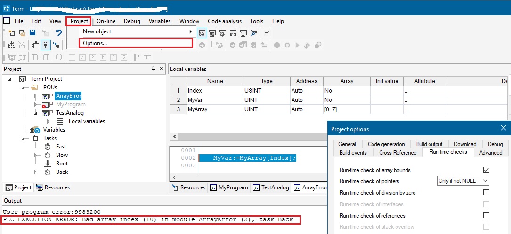Click the window icon with magnifying glass
The image size is (511, 234).
[254, 33]
